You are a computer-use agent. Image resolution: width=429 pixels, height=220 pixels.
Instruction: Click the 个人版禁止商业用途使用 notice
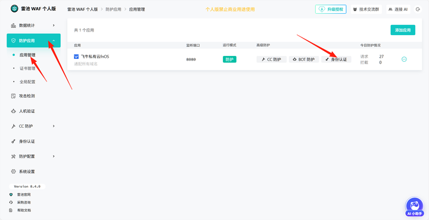(230, 10)
